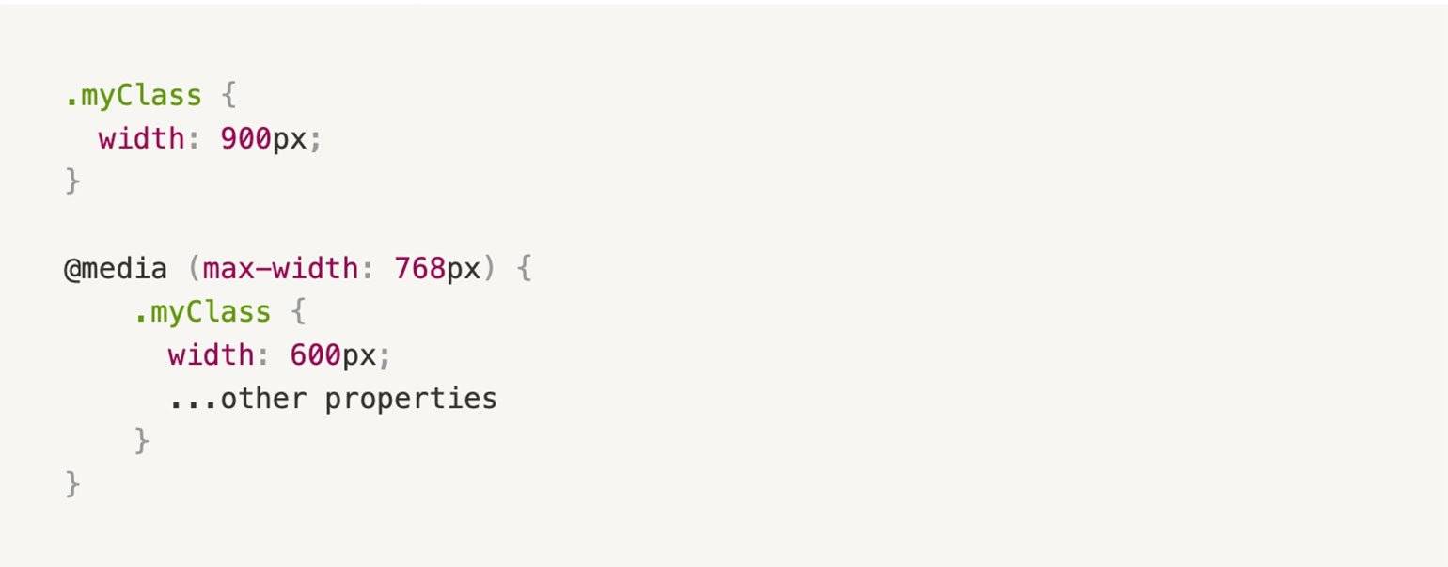This screenshot has width=1448, height=567.
Task: Click the "...other properties" placeholder text
Action: 333,399
